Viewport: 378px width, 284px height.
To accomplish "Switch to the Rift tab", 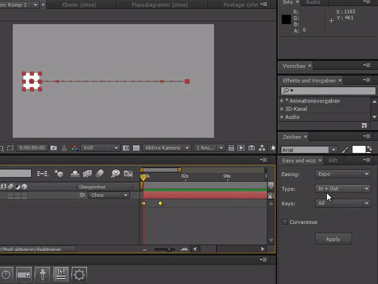I will click(x=333, y=160).
